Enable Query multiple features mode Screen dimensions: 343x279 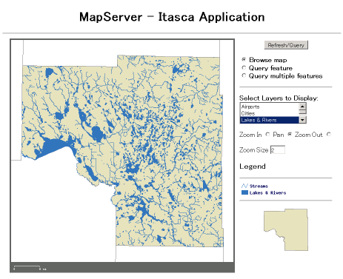click(x=244, y=75)
